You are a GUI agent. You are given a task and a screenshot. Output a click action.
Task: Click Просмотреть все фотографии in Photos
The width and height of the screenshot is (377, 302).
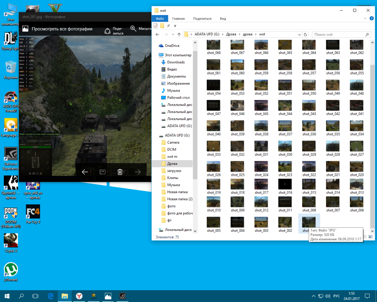click(x=62, y=29)
